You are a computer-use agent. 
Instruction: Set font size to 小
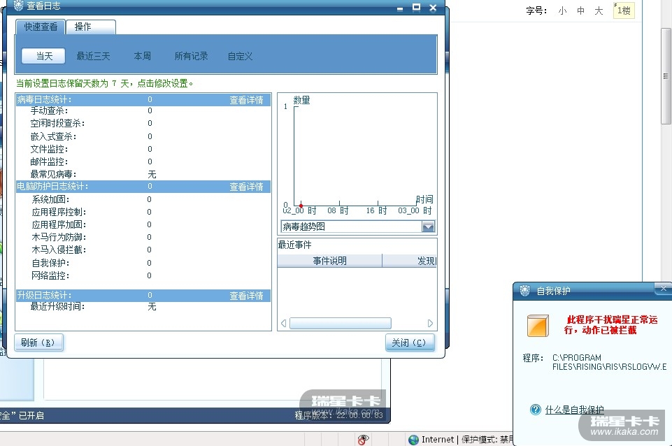coord(562,11)
